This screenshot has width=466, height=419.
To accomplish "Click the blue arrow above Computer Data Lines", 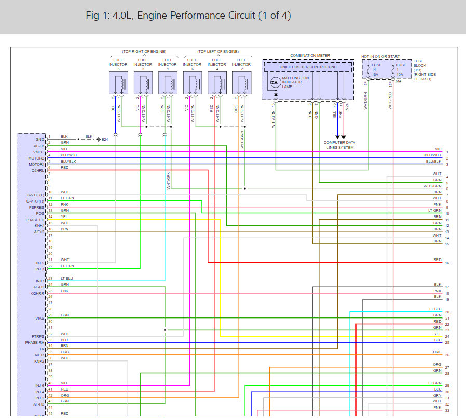I will 337,137.
